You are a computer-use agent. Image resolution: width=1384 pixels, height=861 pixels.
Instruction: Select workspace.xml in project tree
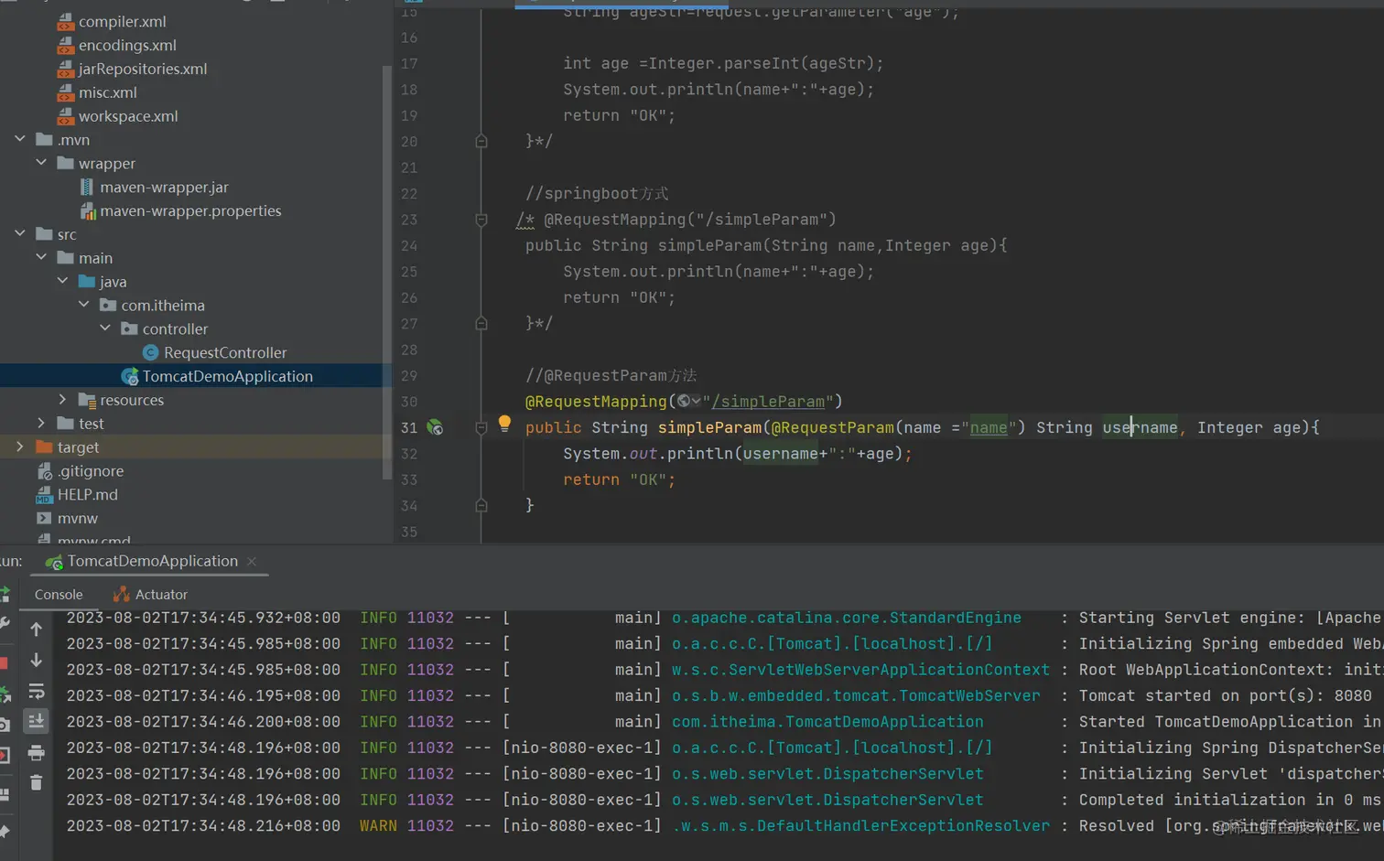pos(128,116)
